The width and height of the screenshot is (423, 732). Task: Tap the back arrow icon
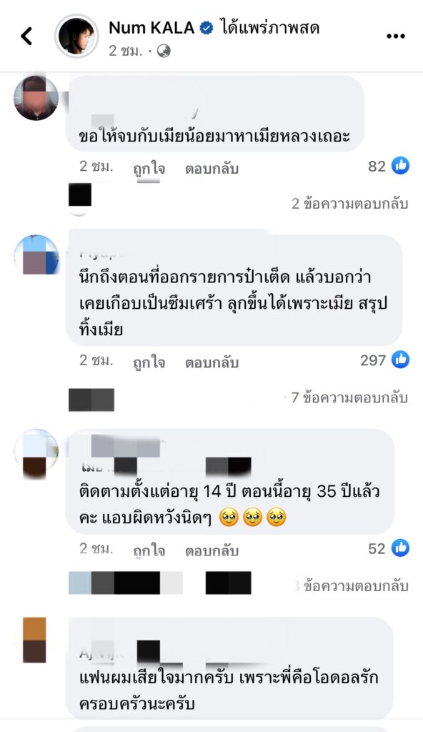(x=26, y=36)
